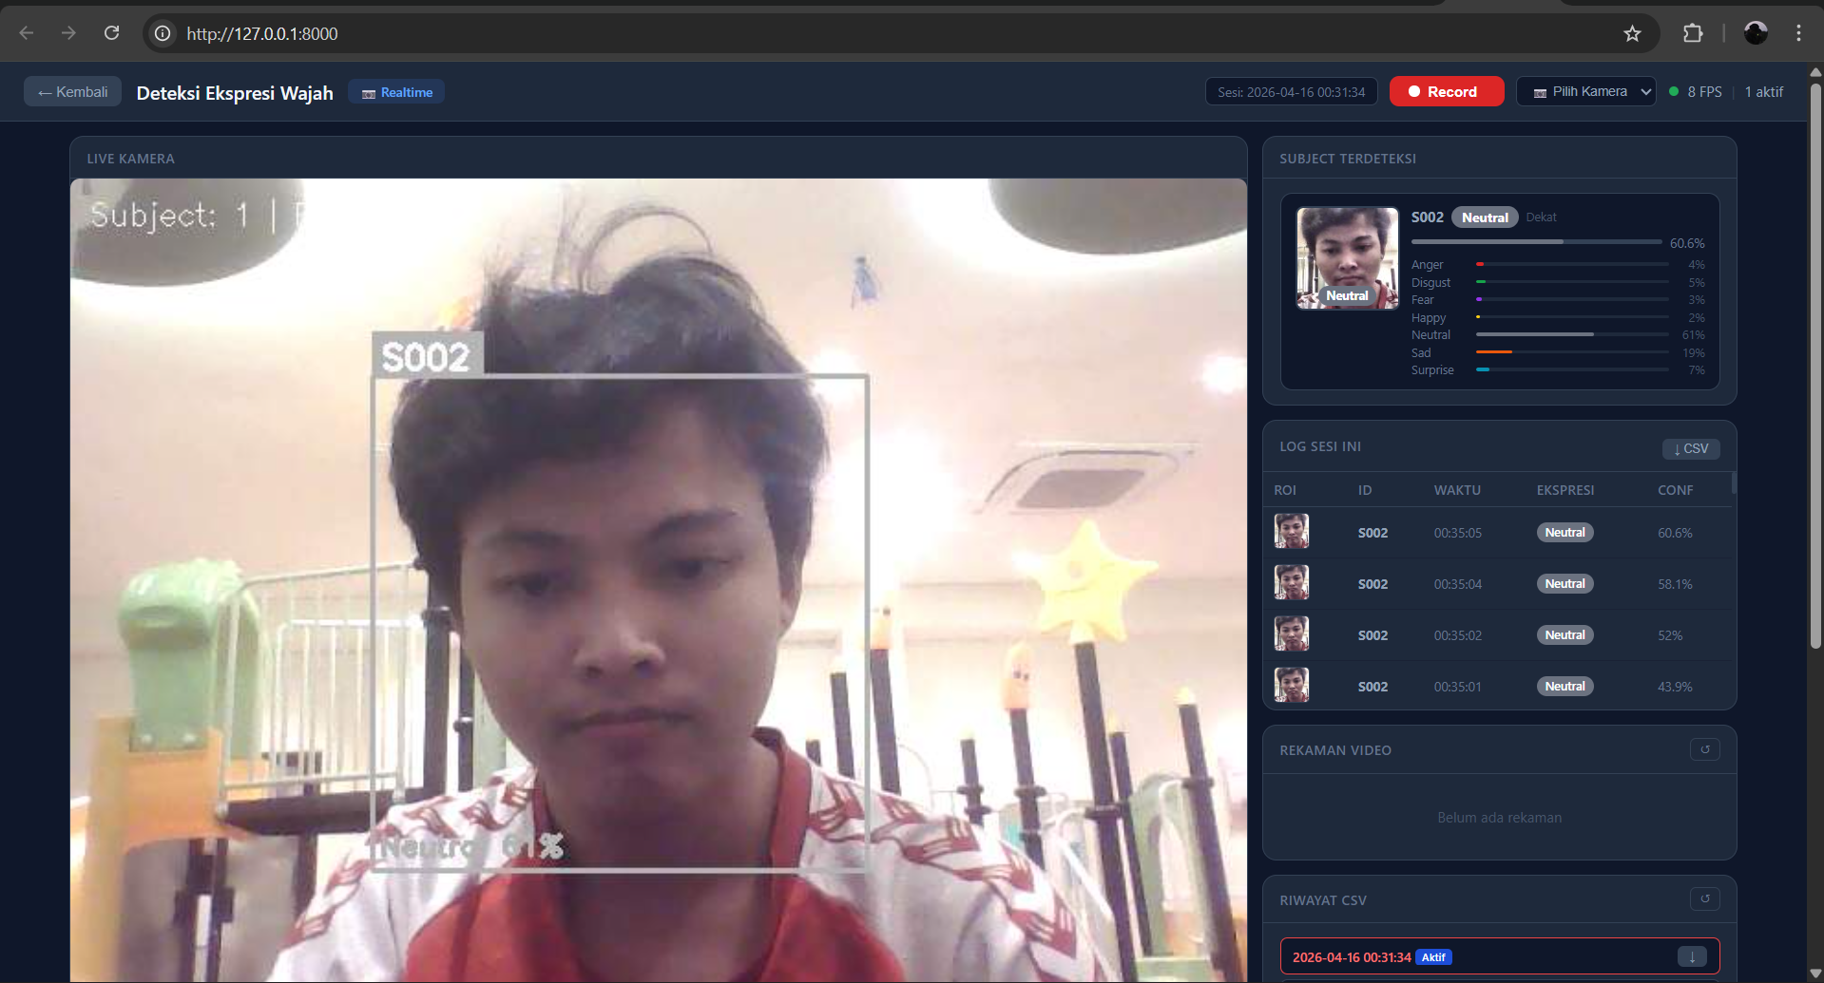Select the CONF column header

click(x=1675, y=490)
